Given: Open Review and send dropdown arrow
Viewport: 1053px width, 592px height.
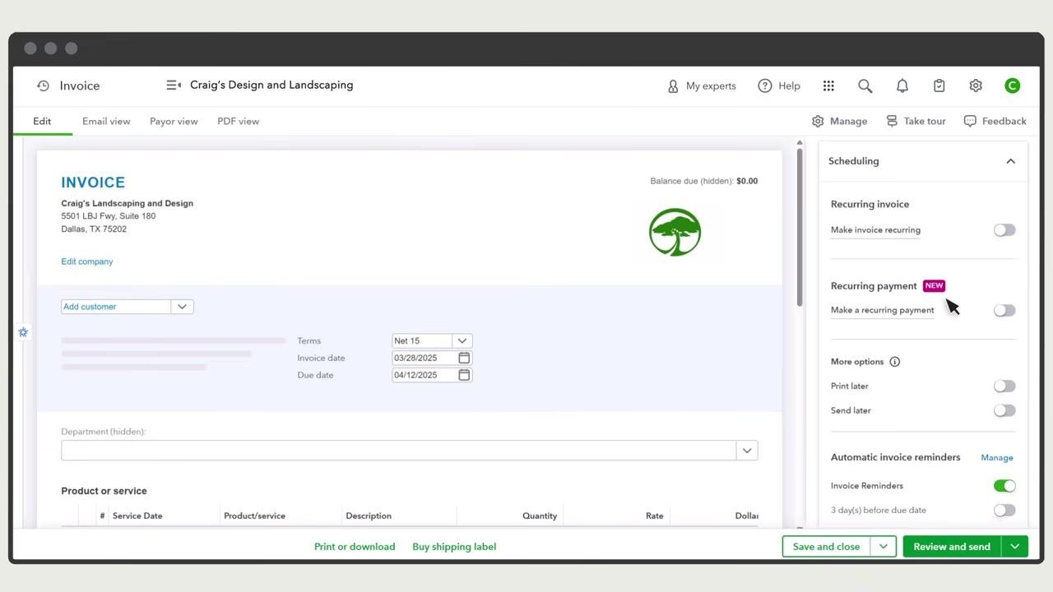Looking at the screenshot, I should coord(1015,547).
